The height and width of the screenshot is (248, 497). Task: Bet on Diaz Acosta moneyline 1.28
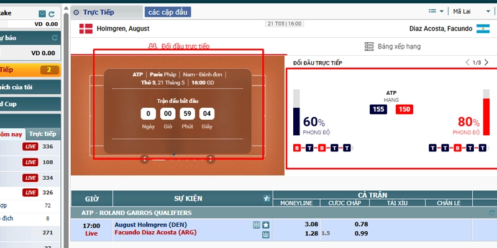[311, 234]
